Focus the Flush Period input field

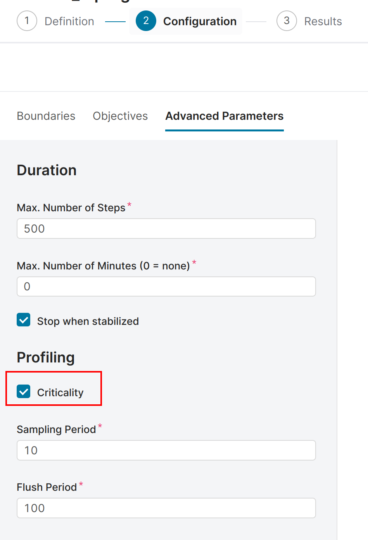point(166,508)
